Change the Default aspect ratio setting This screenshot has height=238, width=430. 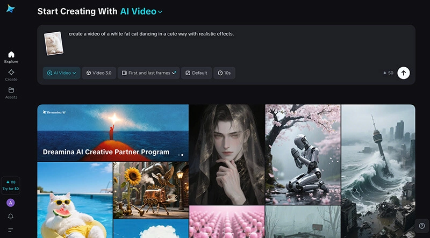click(x=197, y=73)
